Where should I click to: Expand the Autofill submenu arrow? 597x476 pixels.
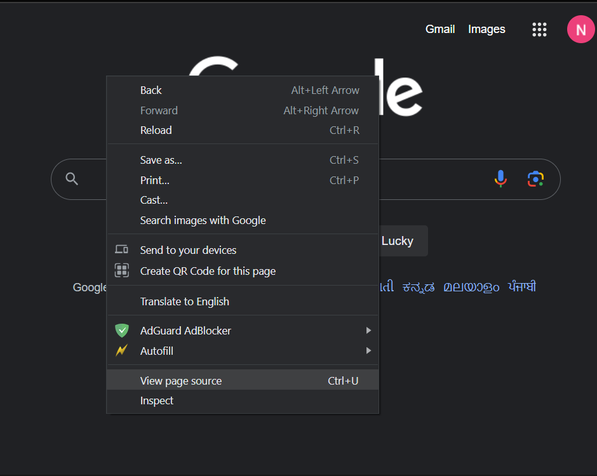[368, 351]
